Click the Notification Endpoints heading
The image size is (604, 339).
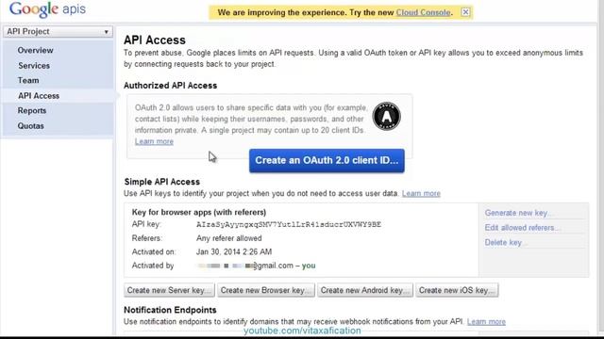click(170, 310)
